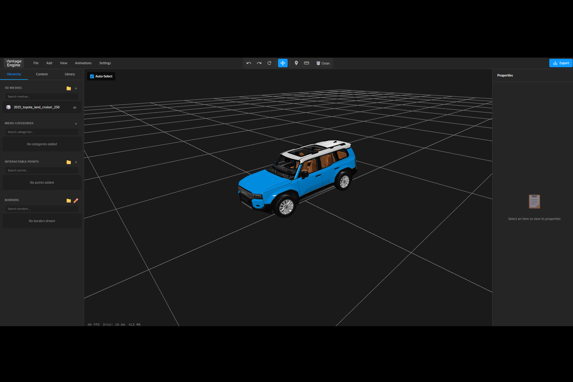Image resolution: width=573 pixels, height=382 pixels.
Task: Uncheck the Auto-Select checkbox
Action: pyautogui.click(x=92, y=76)
